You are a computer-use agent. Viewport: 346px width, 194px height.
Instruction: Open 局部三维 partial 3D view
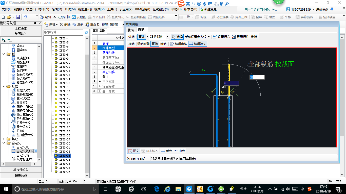[x=239, y=17]
